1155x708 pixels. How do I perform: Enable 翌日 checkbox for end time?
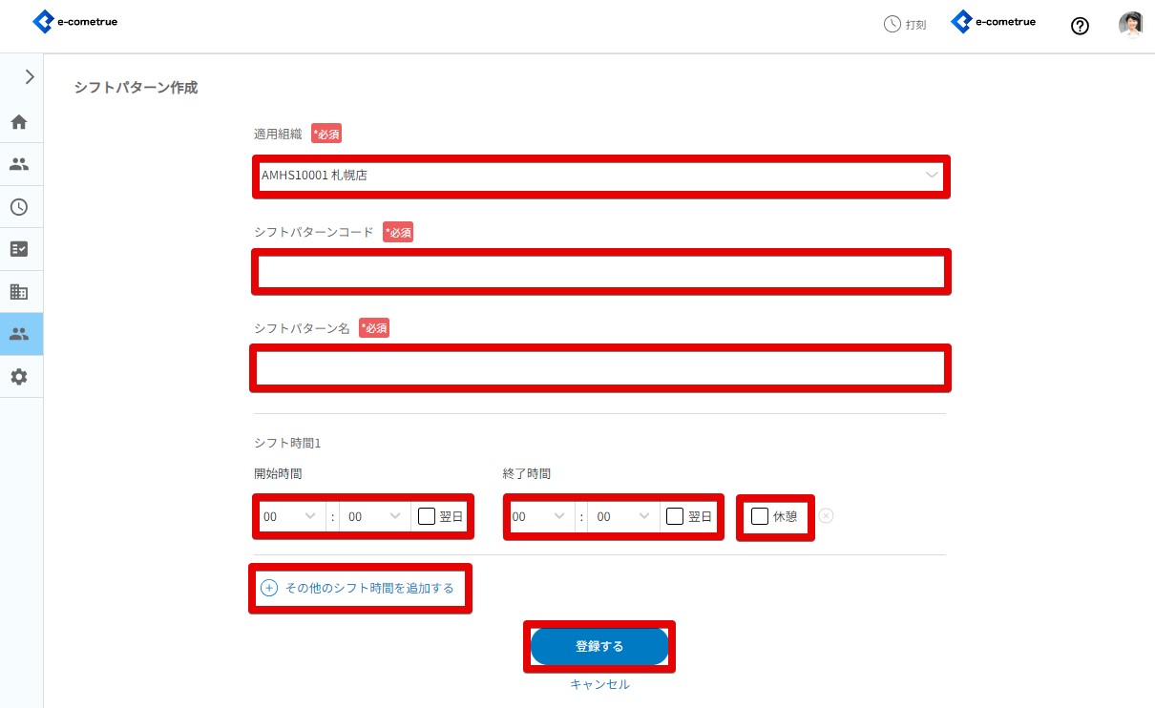[x=675, y=516]
